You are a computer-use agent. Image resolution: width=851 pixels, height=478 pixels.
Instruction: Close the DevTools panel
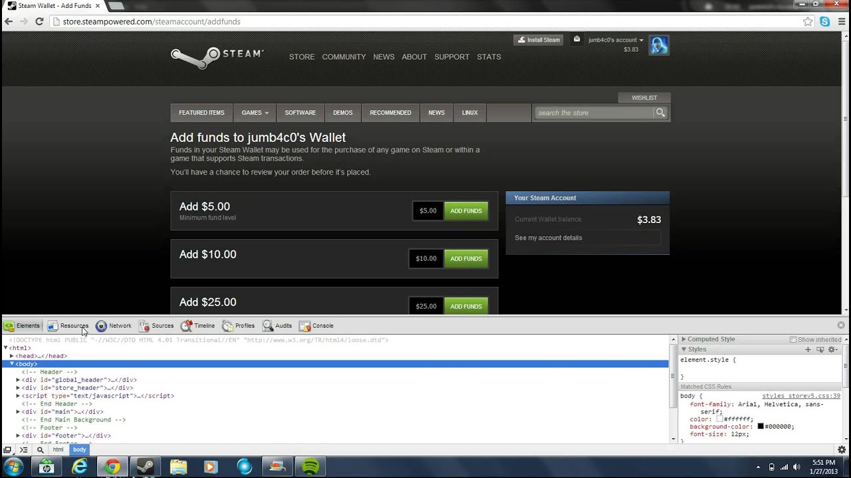coord(841,325)
